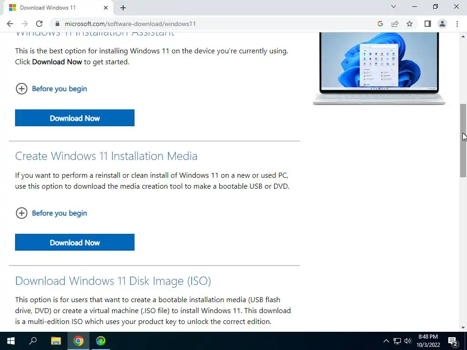
Task: Open a new tab with the plus button
Action: click(x=123, y=8)
